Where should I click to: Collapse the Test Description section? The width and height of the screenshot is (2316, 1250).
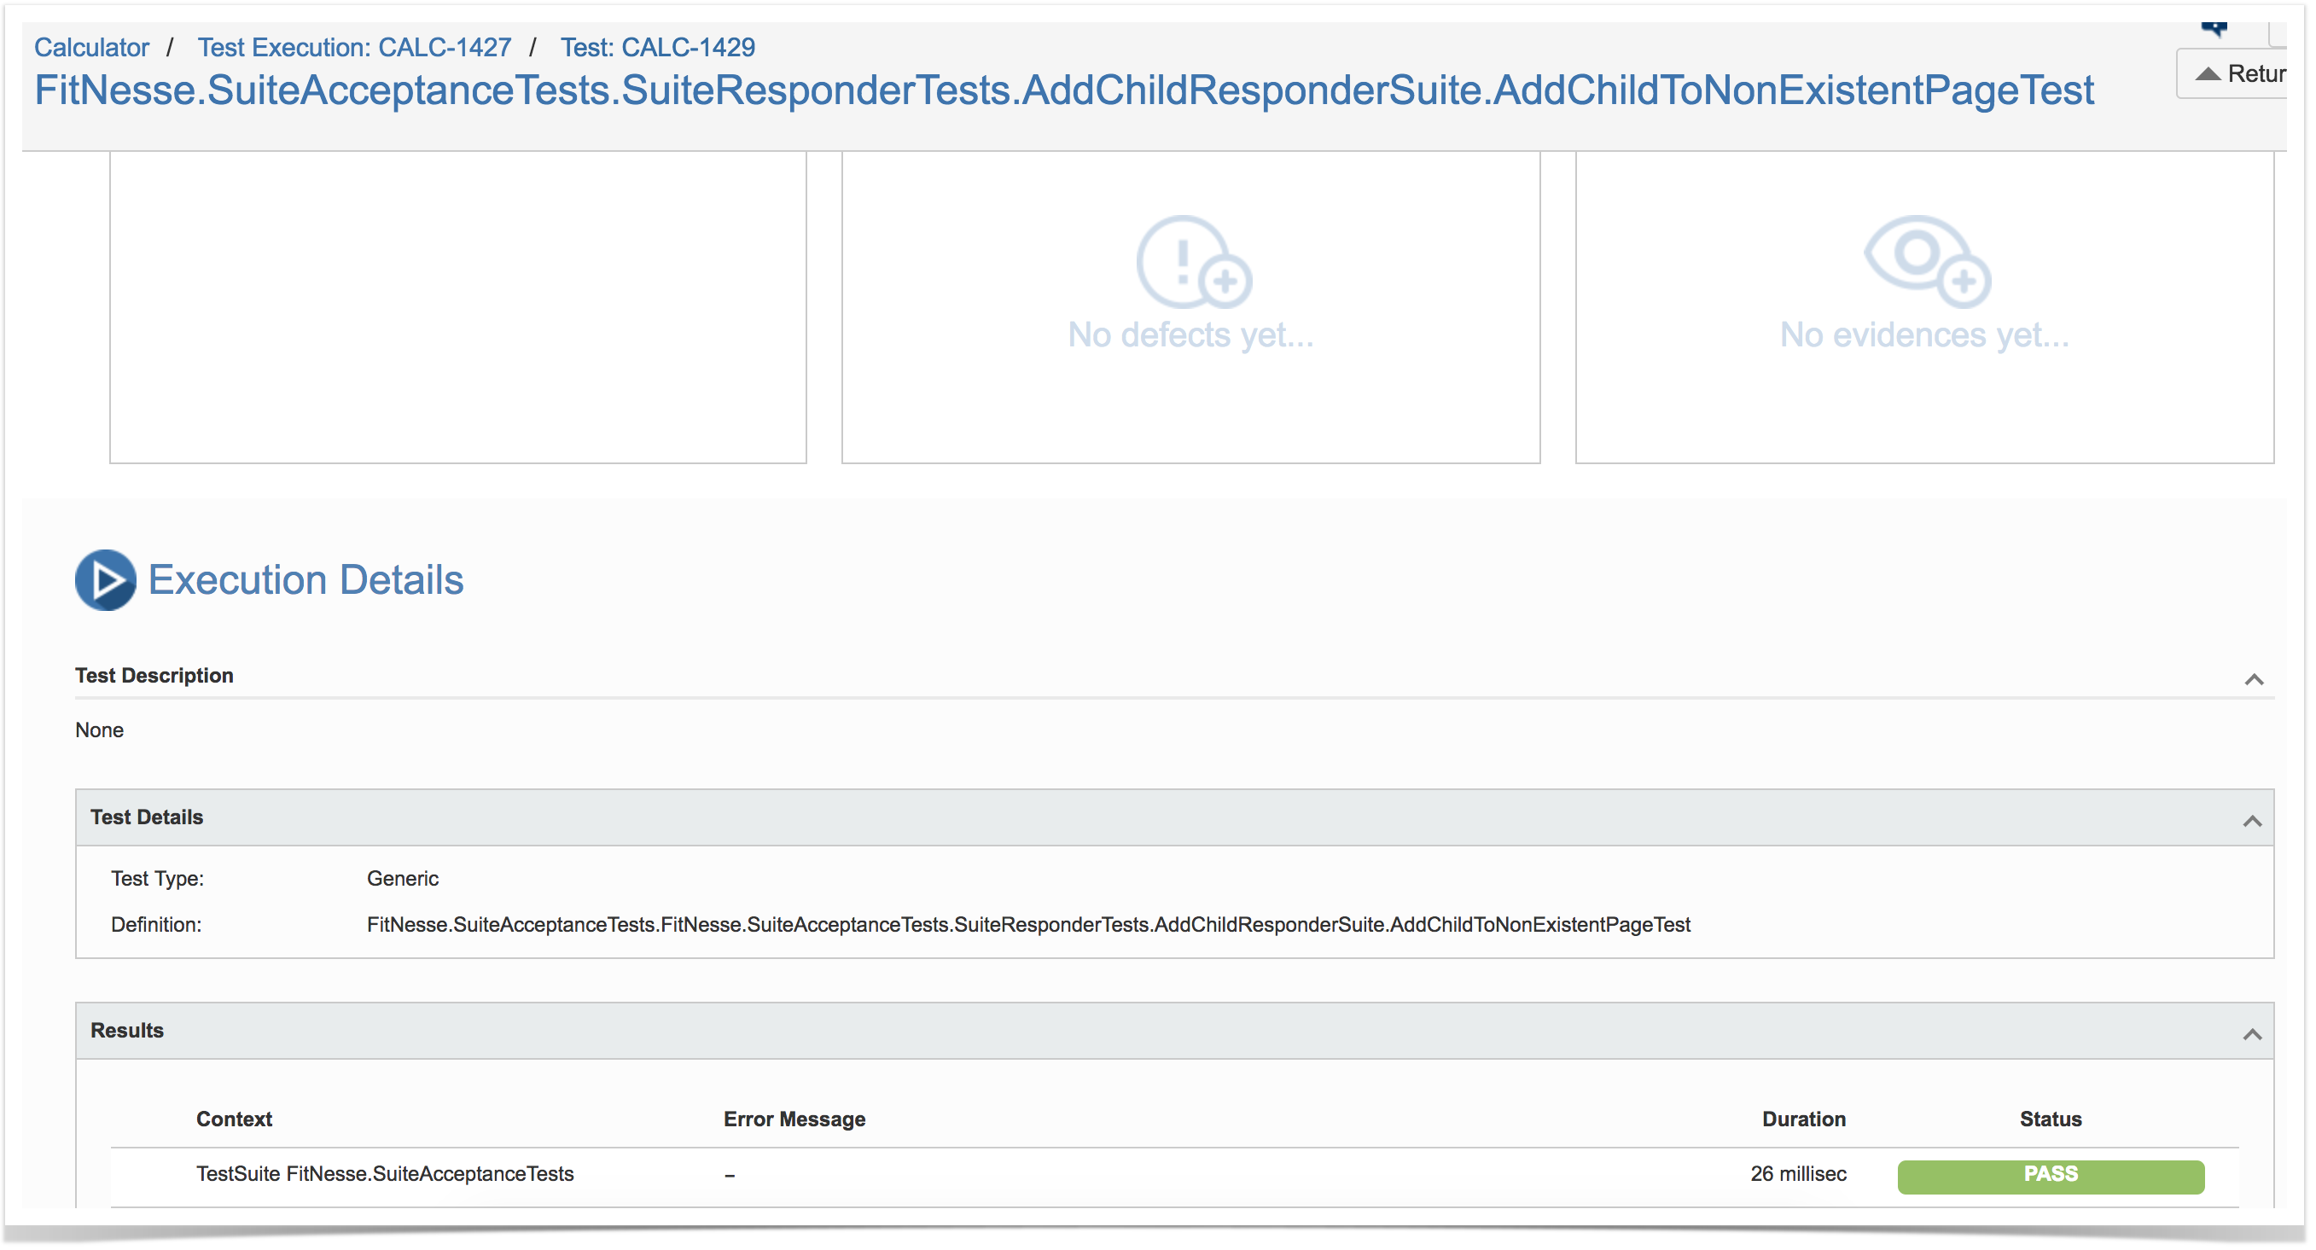[x=2253, y=679]
